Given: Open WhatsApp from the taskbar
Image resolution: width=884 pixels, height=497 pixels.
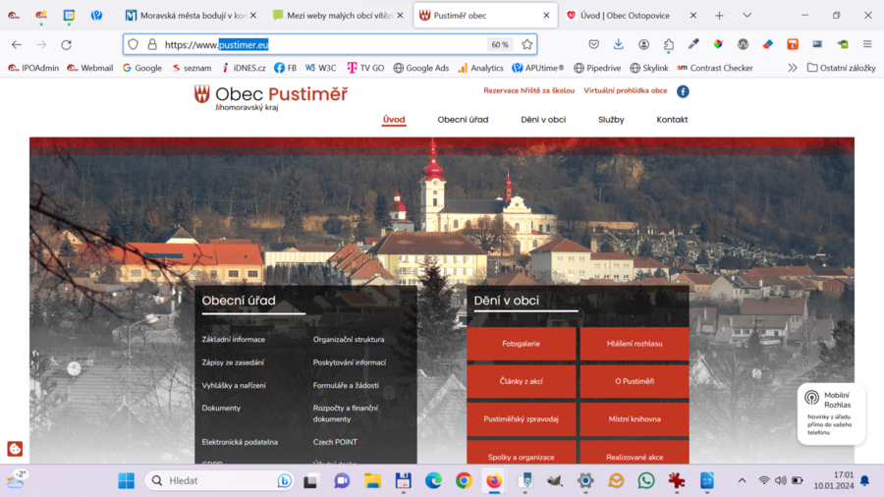Looking at the screenshot, I should (645, 480).
